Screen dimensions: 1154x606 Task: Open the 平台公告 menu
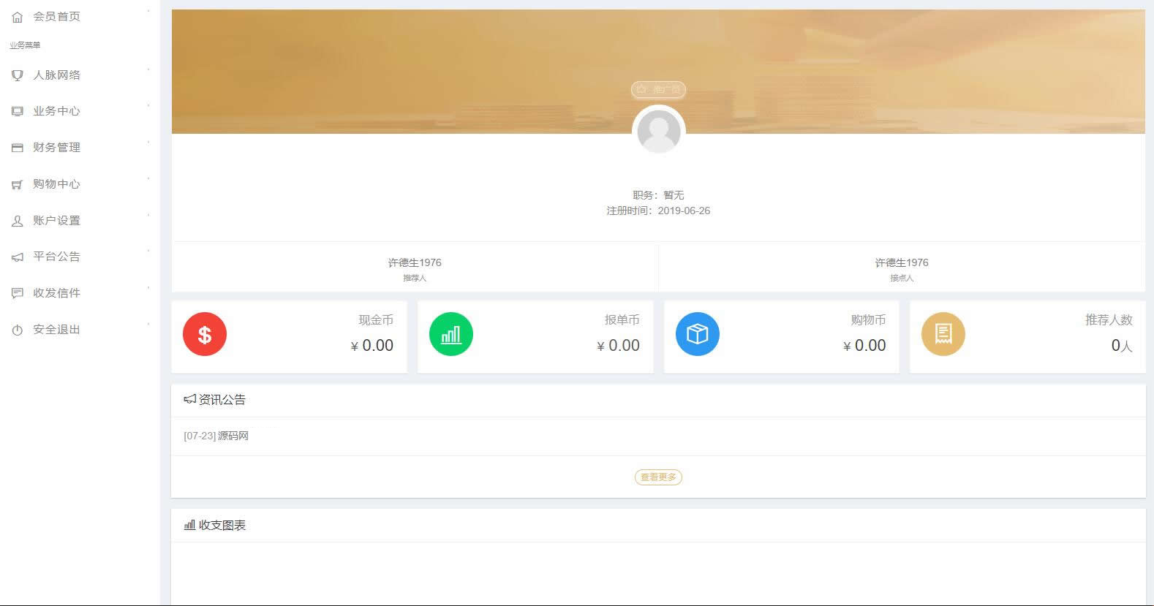(x=57, y=257)
